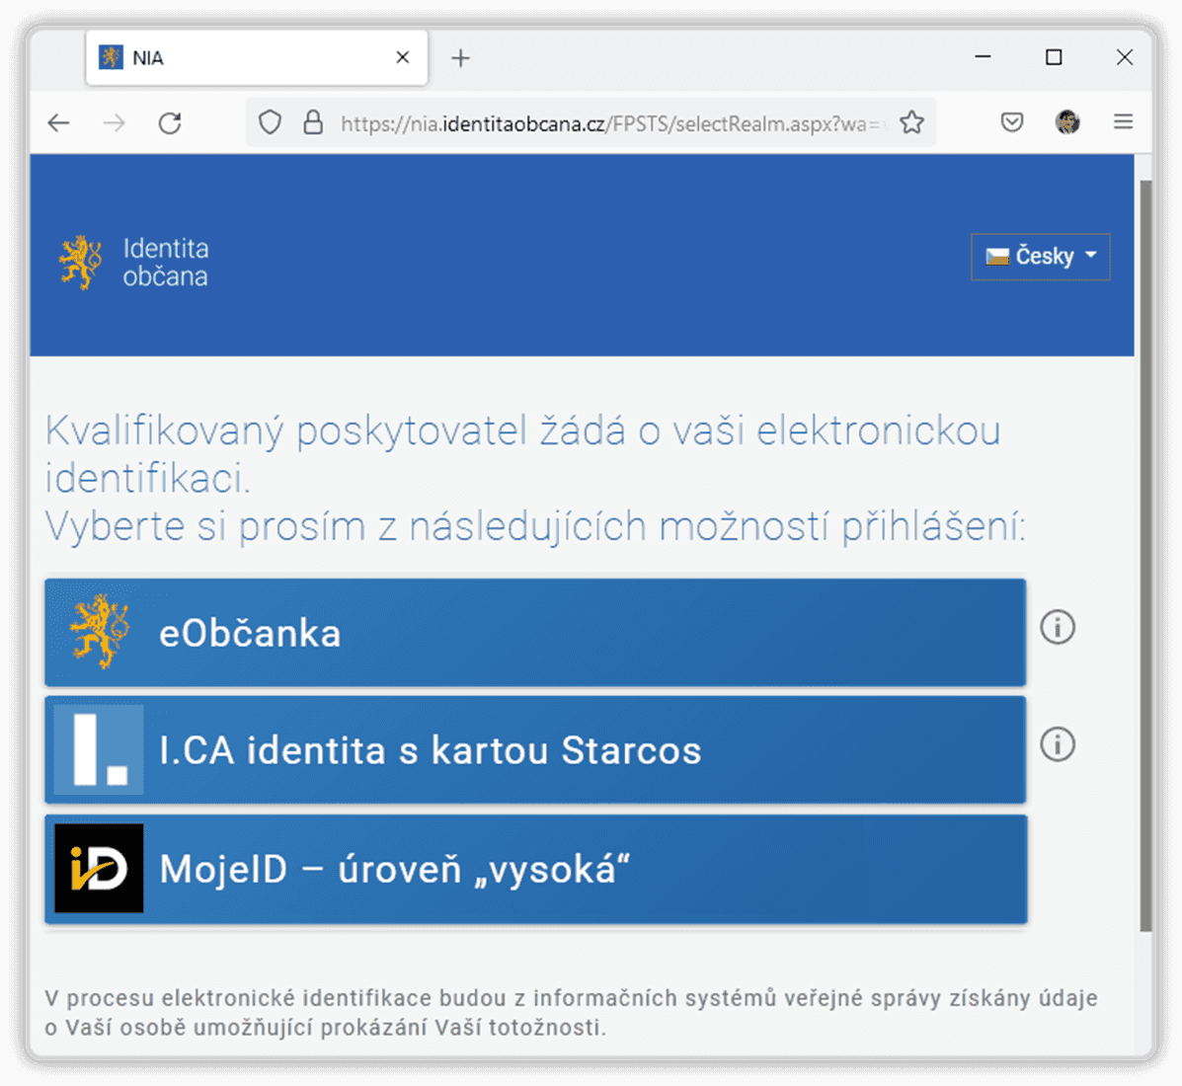The height and width of the screenshot is (1086, 1182).
Task: Open a new tab with plus button
Action: [x=460, y=58]
